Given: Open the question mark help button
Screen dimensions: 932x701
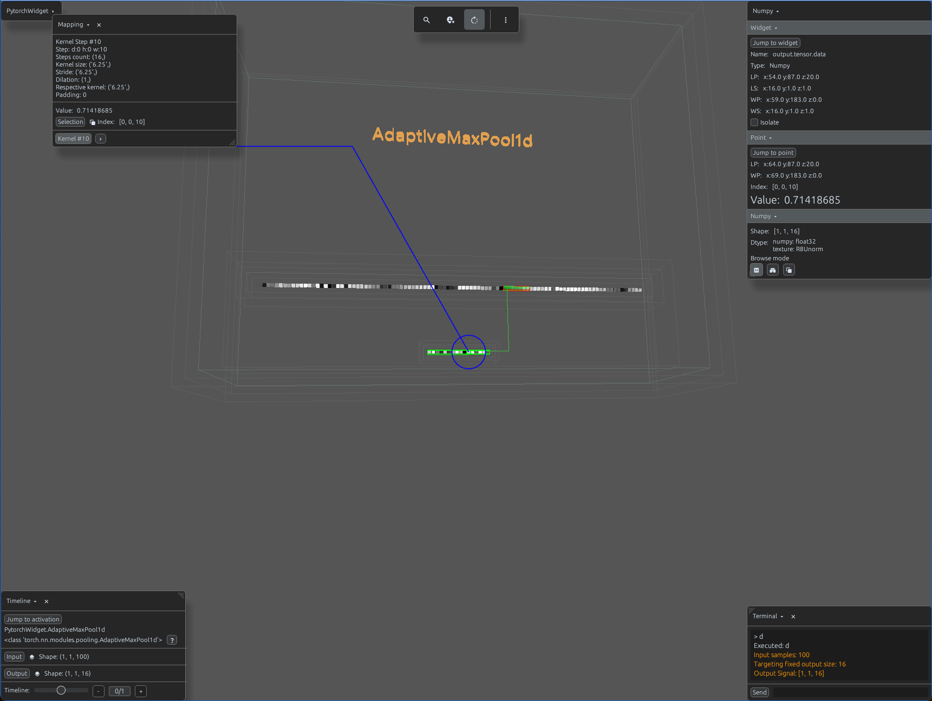Looking at the screenshot, I should point(172,640).
